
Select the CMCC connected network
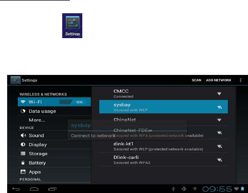pyautogui.click(x=164, y=93)
